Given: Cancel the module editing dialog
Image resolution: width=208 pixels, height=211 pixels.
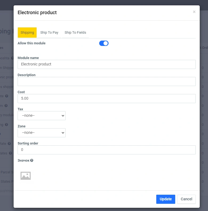Looking at the screenshot, I should click(186, 199).
